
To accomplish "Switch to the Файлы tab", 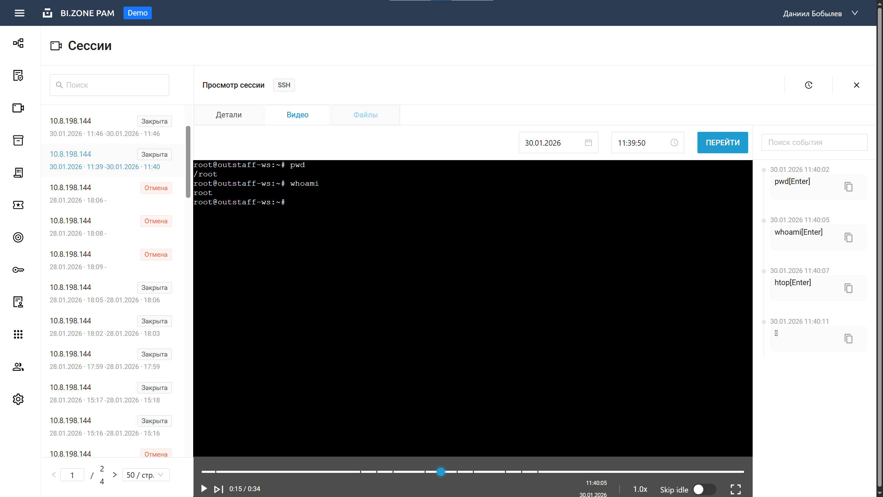I will coord(365,115).
